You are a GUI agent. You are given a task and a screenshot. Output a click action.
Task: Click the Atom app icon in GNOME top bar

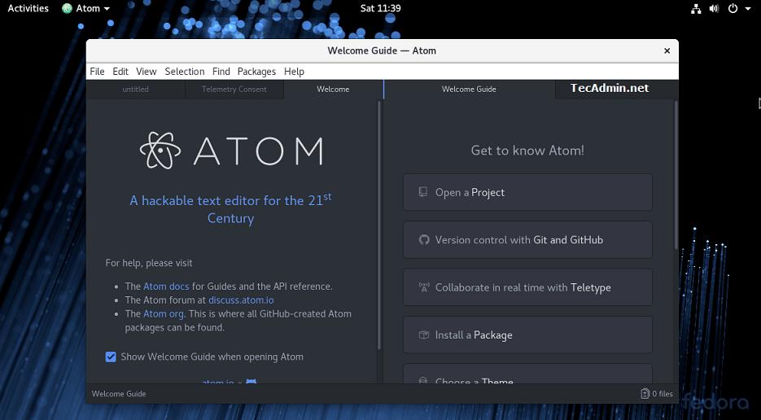point(67,8)
